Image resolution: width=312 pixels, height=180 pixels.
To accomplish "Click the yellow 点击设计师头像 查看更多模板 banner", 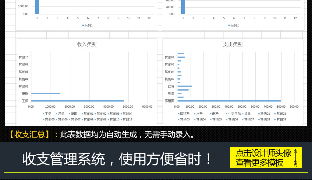I will click(x=266, y=158).
